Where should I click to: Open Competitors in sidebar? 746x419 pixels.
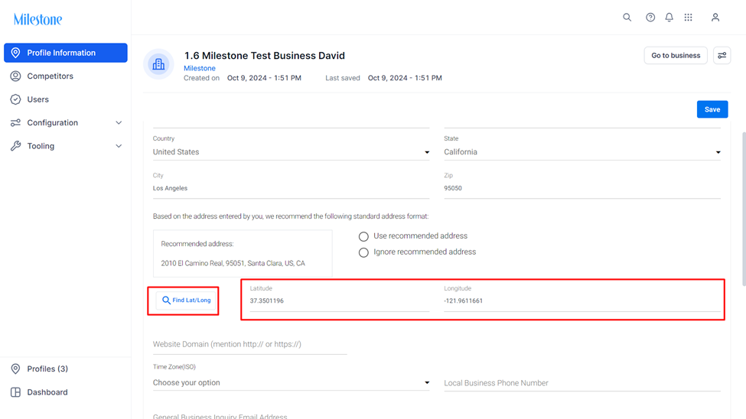[66, 76]
